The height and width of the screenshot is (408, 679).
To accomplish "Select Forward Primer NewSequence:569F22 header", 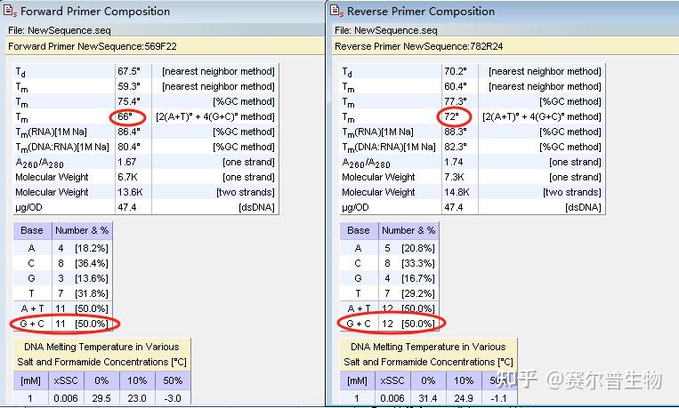I will [x=93, y=46].
